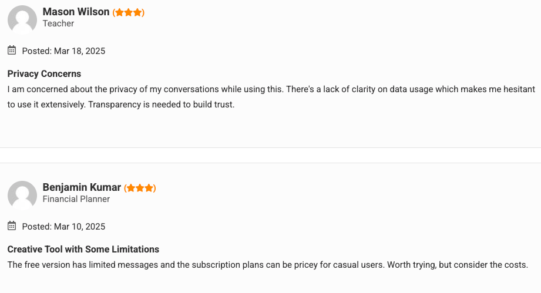Click Mason Wilson's third rating star
The height and width of the screenshot is (293, 541).
[x=137, y=12]
